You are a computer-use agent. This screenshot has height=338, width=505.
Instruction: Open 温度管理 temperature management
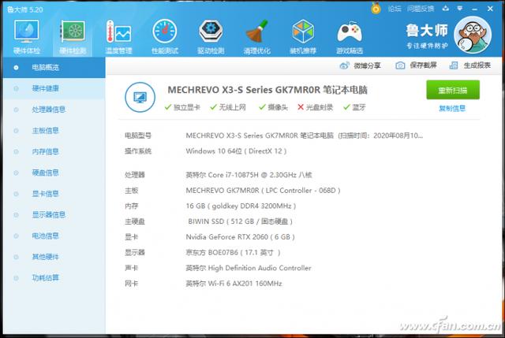point(118,36)
